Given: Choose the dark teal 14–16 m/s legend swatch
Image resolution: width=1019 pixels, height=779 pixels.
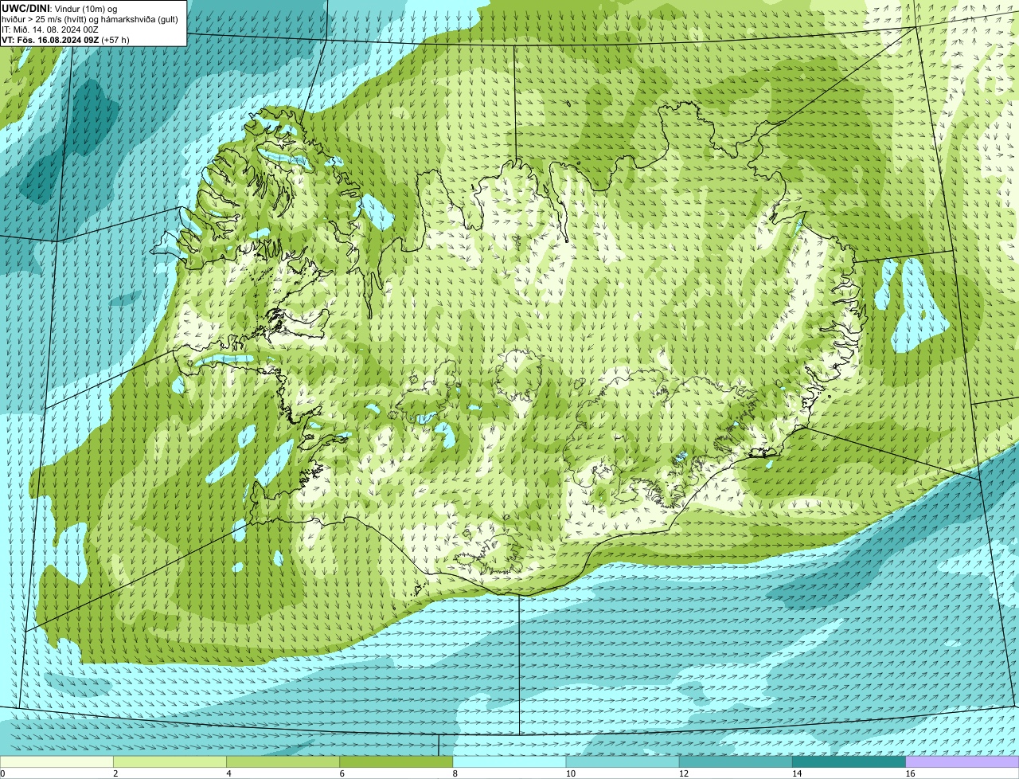Looking at the screenshot, I should [849, 762].
